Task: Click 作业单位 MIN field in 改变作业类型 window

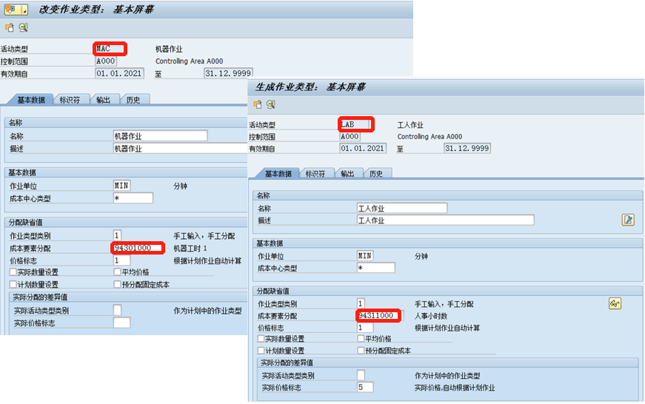Action: point(121,186)
